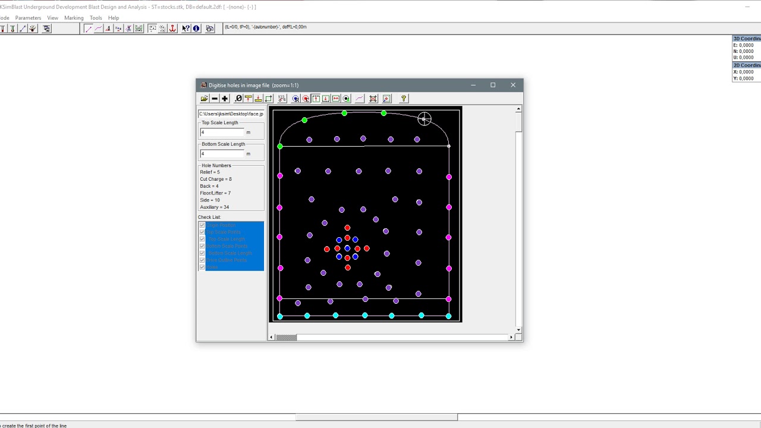
Task: Click the 'Floor/Lifter = 7' text
Action: [215, 193]
